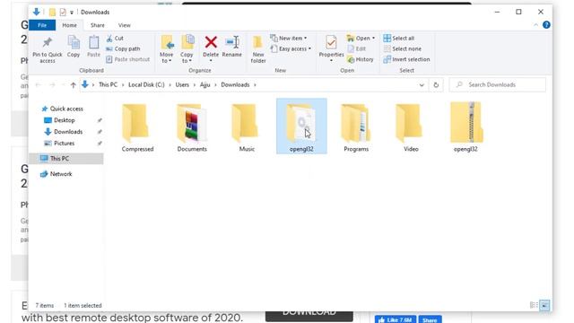Click the Properties icon
The height and width of the screenshot is (323, 574).
331,43
